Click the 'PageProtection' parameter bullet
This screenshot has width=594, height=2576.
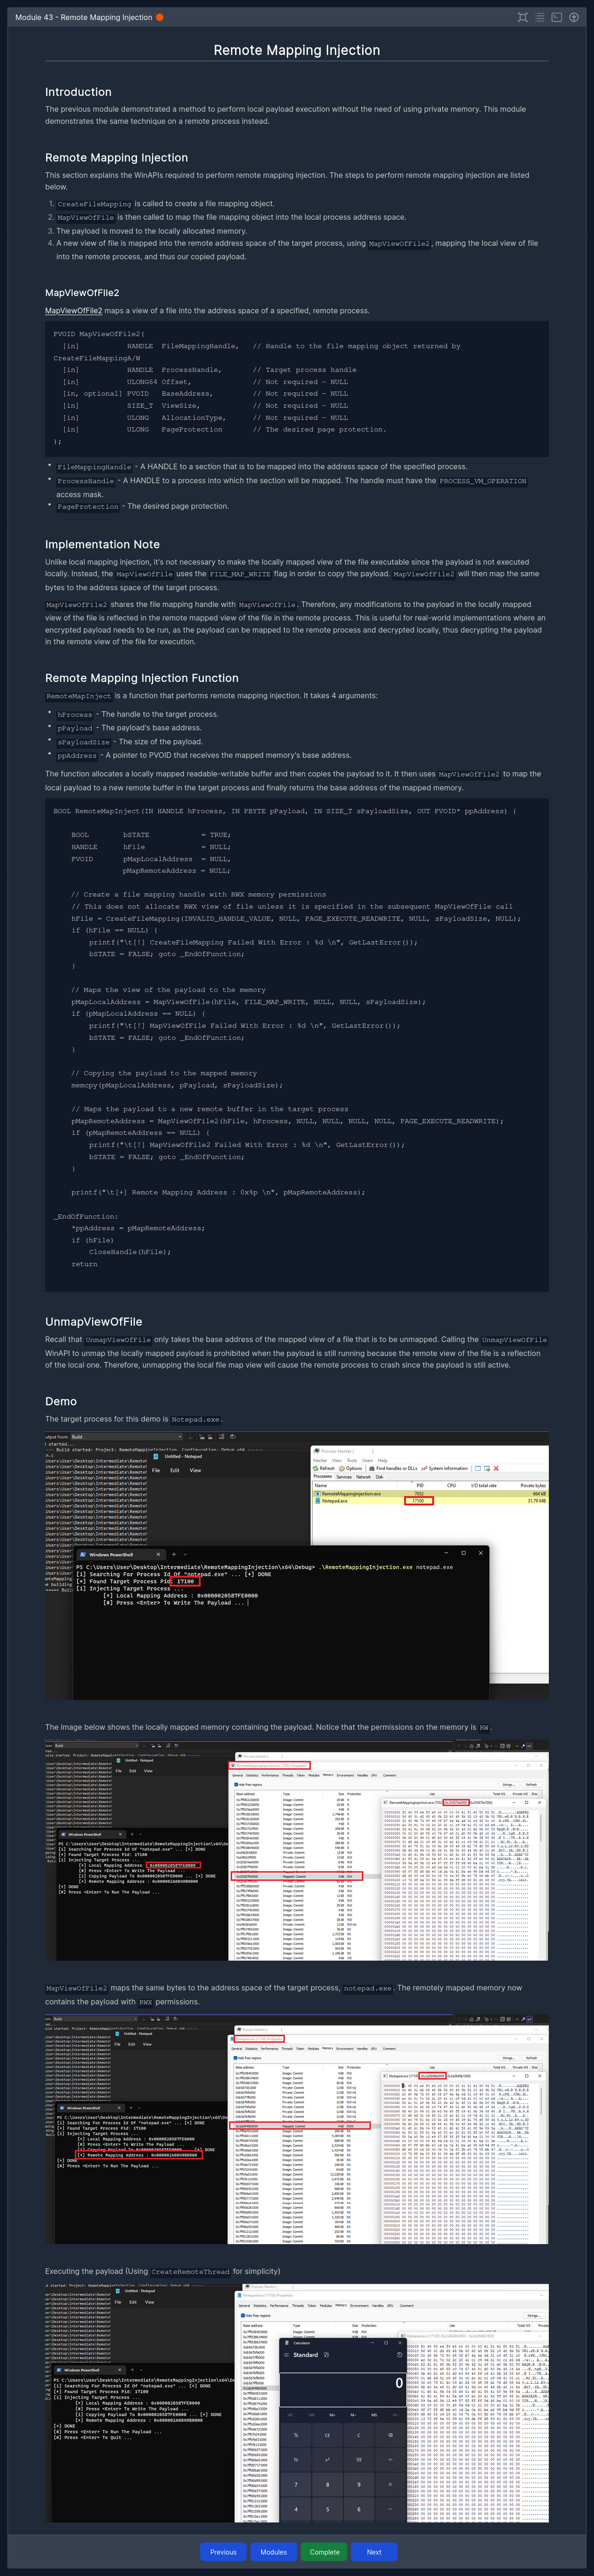click(88, 507)
